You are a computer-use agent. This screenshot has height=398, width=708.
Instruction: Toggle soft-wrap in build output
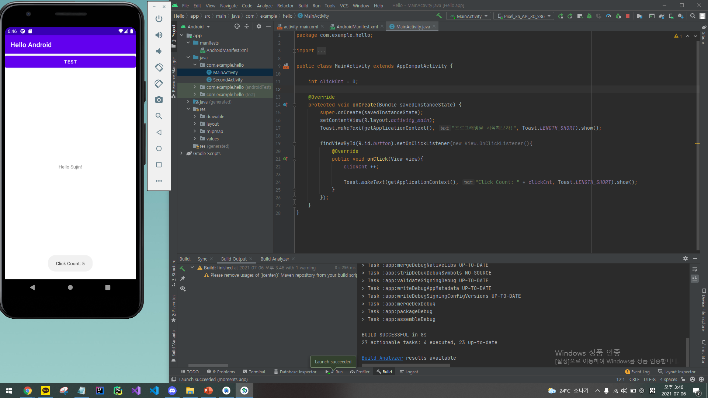695,269
